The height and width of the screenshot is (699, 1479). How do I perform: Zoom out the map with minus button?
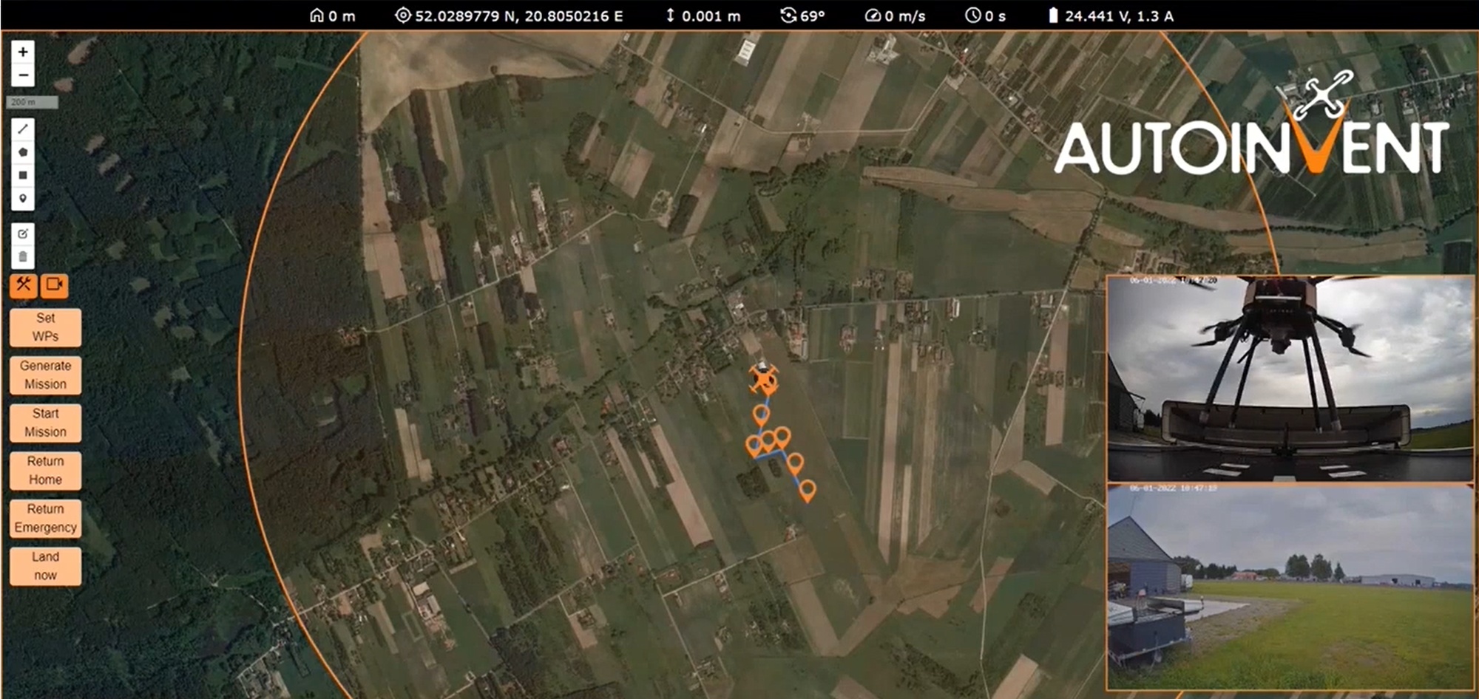click(23, 75)
